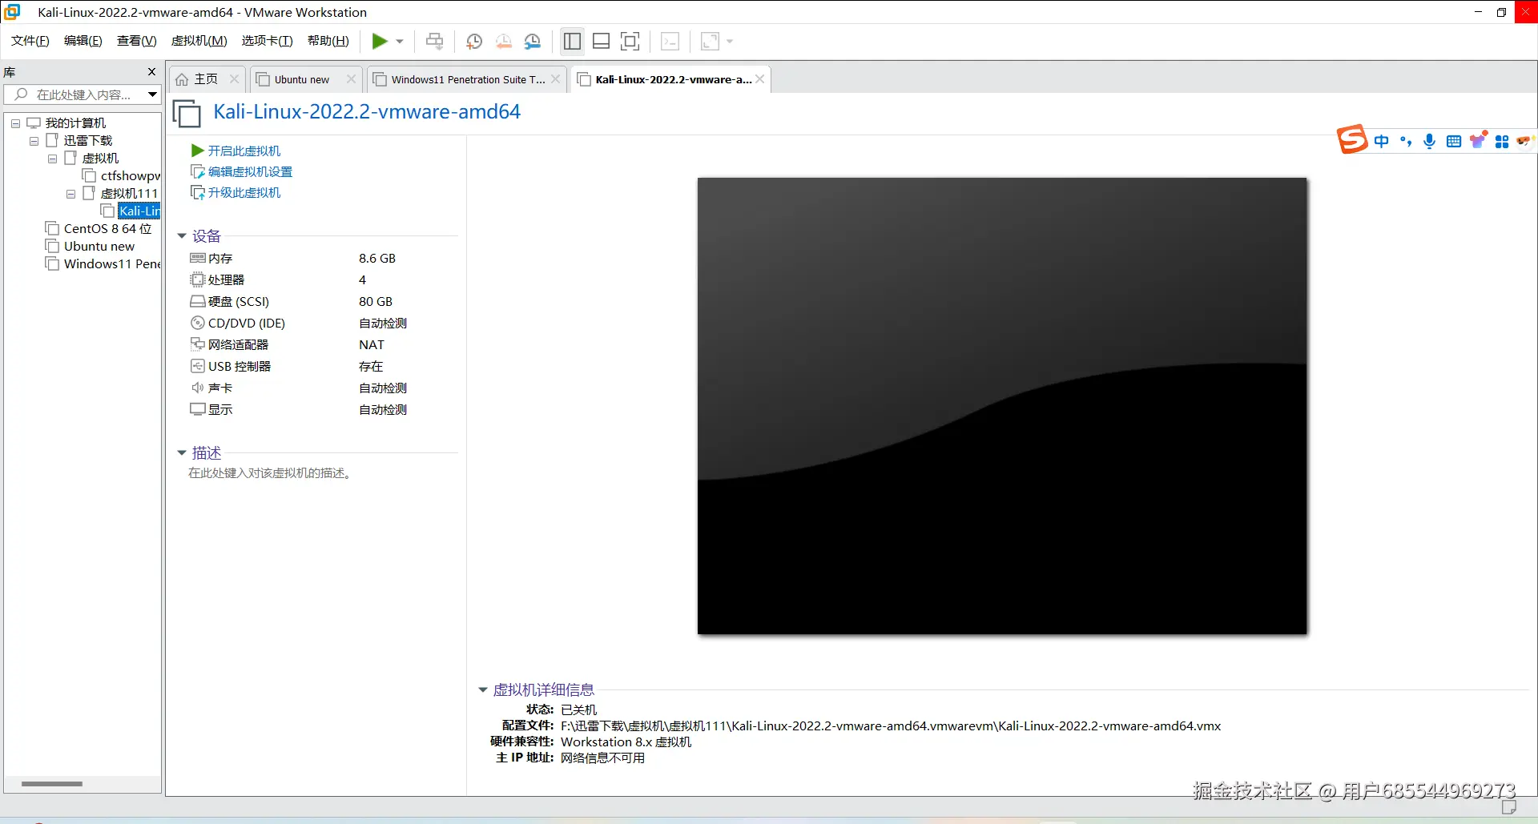
Task: Start Sogou voice input with microphone icon
Action: (x=1429, y=141)
